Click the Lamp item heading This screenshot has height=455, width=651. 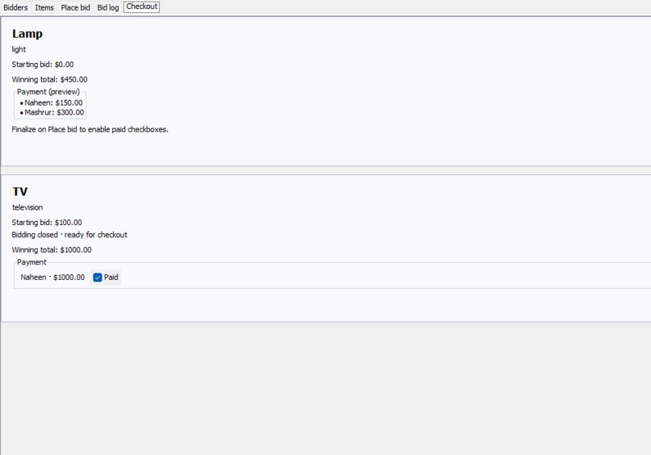click(x=27, y=34)
